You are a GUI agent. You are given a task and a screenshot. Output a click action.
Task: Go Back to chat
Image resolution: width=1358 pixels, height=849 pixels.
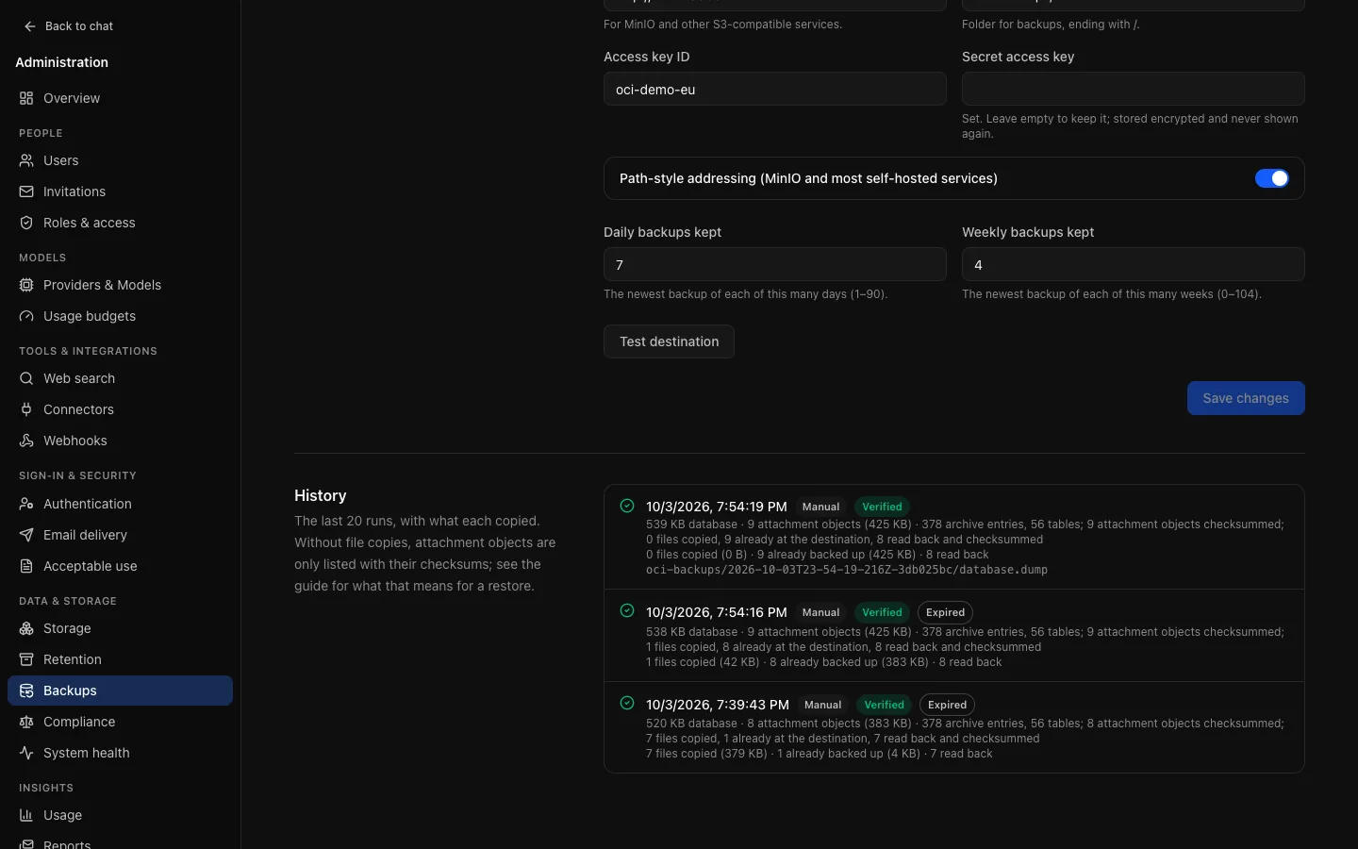69,26
